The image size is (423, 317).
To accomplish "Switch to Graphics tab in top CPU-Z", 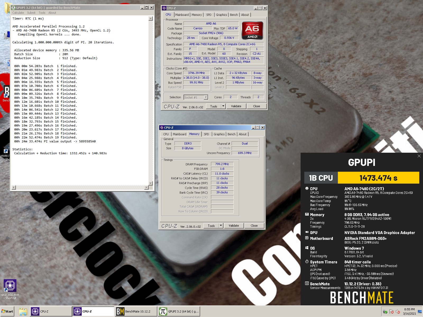I will 221,15.
